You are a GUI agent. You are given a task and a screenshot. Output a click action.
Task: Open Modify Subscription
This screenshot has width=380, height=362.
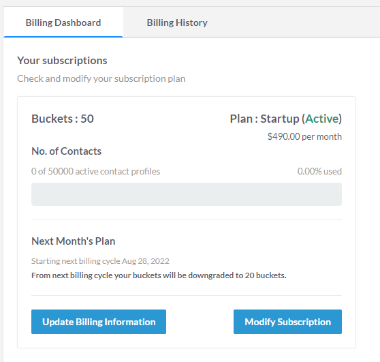tap(287, 322)
